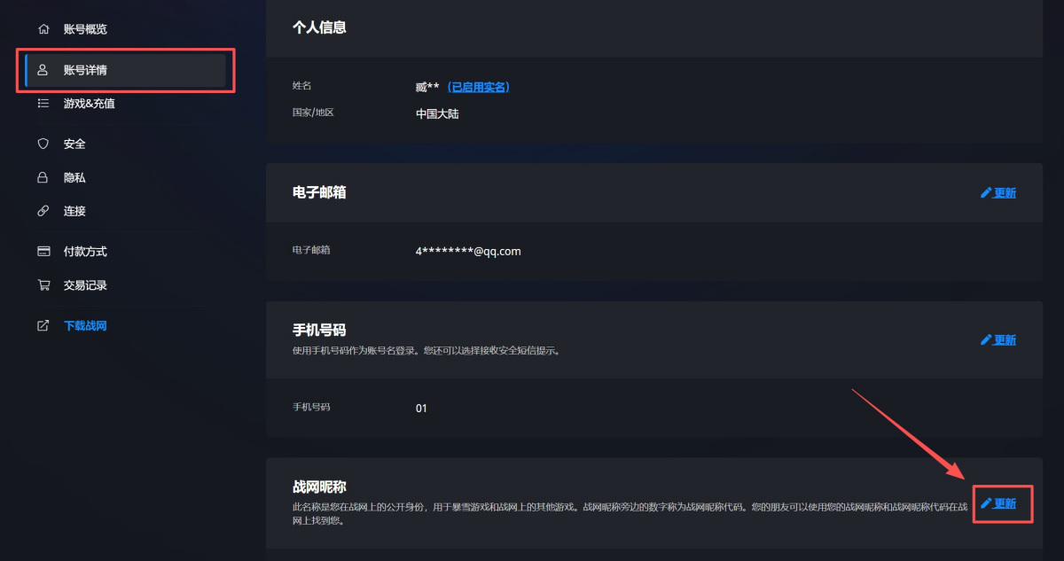The height and width of the screenshot is (561, 1064).
Task: Click the pencil icon in the 电子邮箱 section
Action: 986,193
